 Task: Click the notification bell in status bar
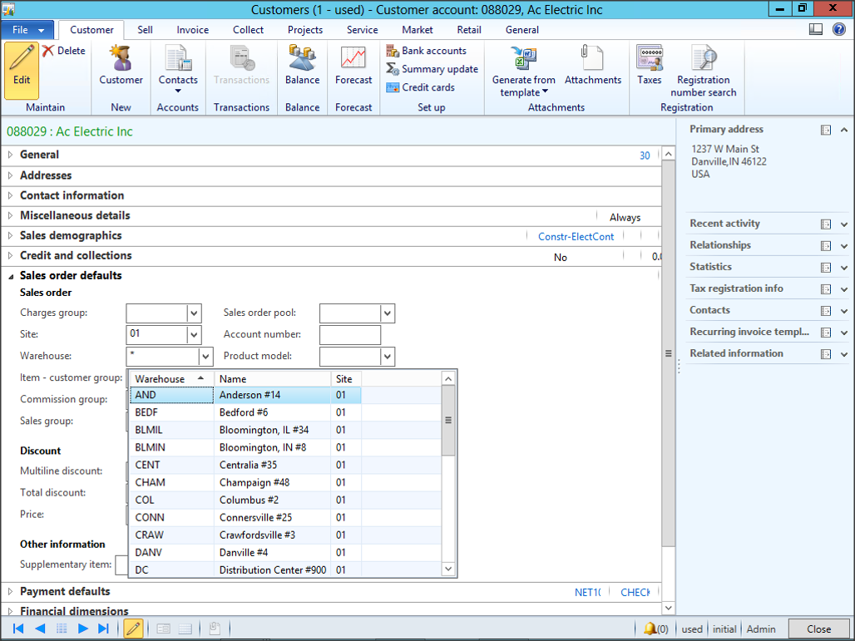coord(650,629)
